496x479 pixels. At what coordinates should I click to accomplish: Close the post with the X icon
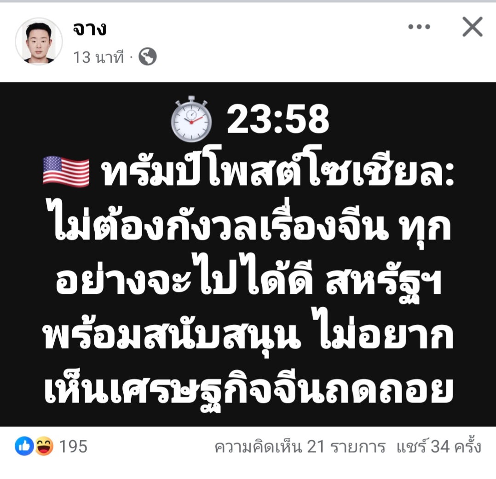point(472,27)
